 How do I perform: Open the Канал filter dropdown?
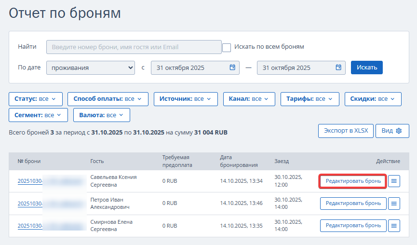tap(249, 99)
